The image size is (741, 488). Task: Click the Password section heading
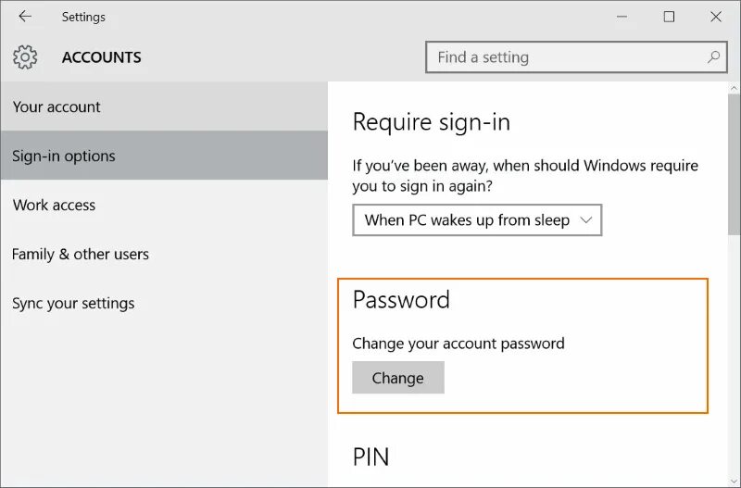pyautogui.click(x=401, y=300)
